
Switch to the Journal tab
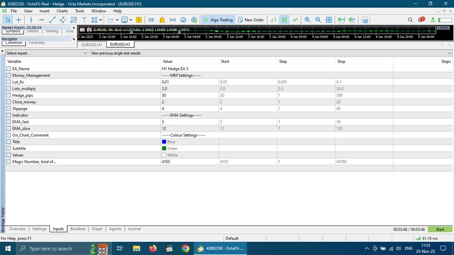[134, 229]
